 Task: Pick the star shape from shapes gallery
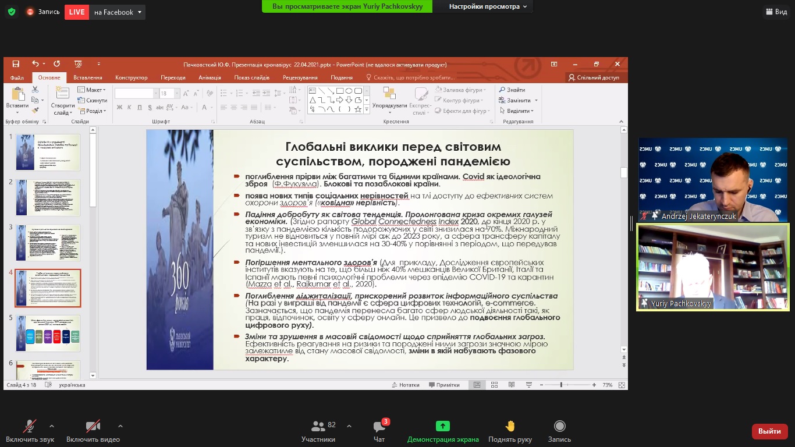coord(358,109)
